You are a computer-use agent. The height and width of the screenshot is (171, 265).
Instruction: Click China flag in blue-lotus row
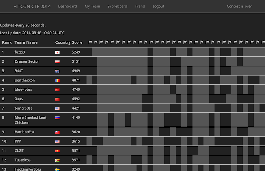tap(57, 90)
